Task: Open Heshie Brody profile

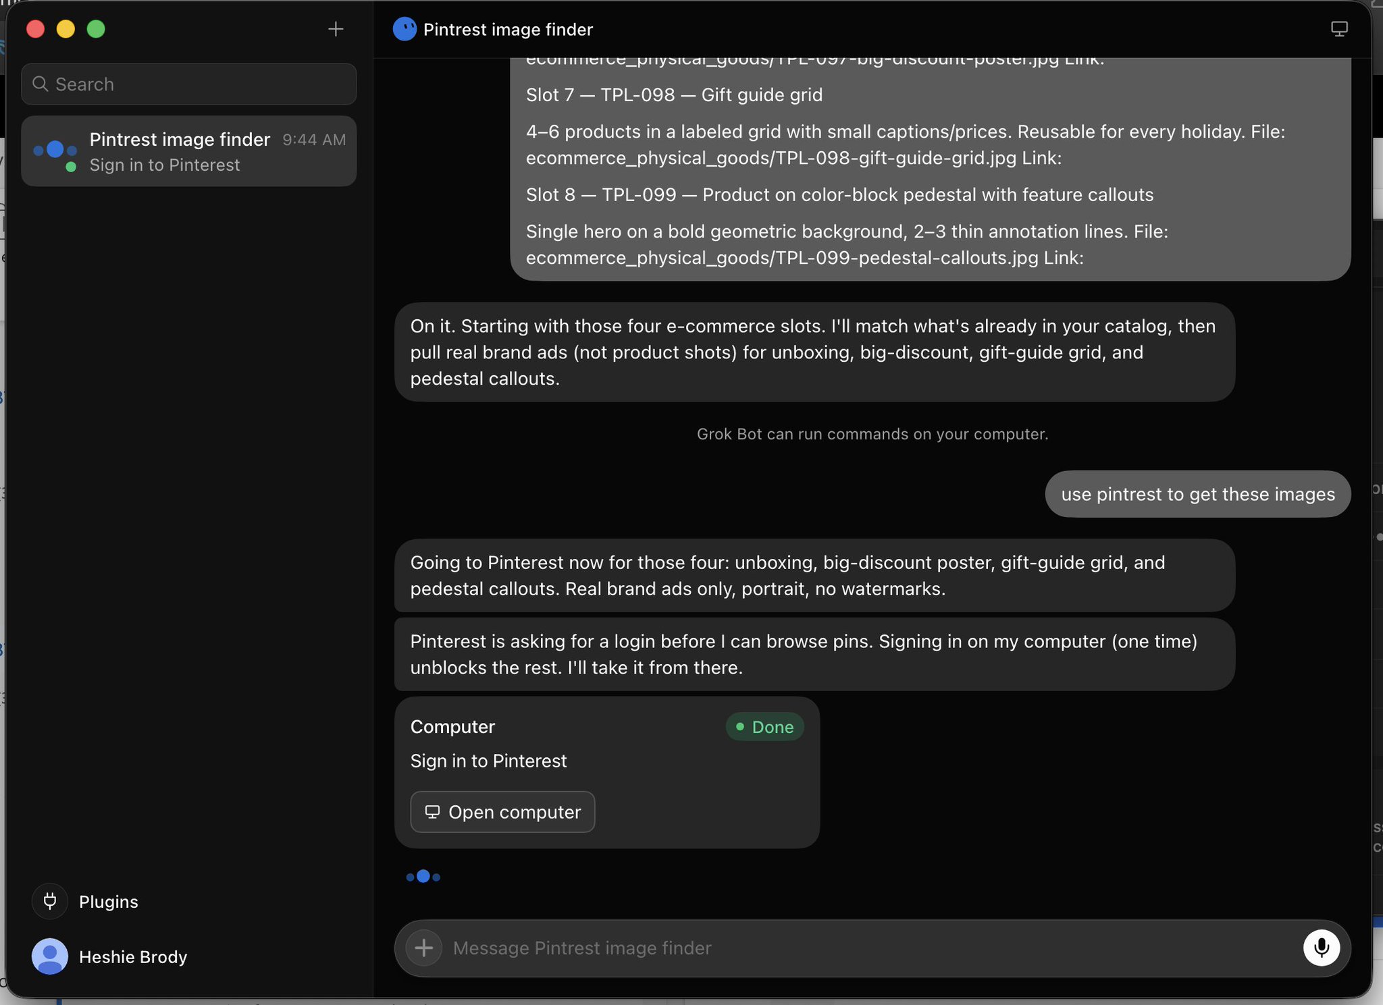Action: click(110, 956)
